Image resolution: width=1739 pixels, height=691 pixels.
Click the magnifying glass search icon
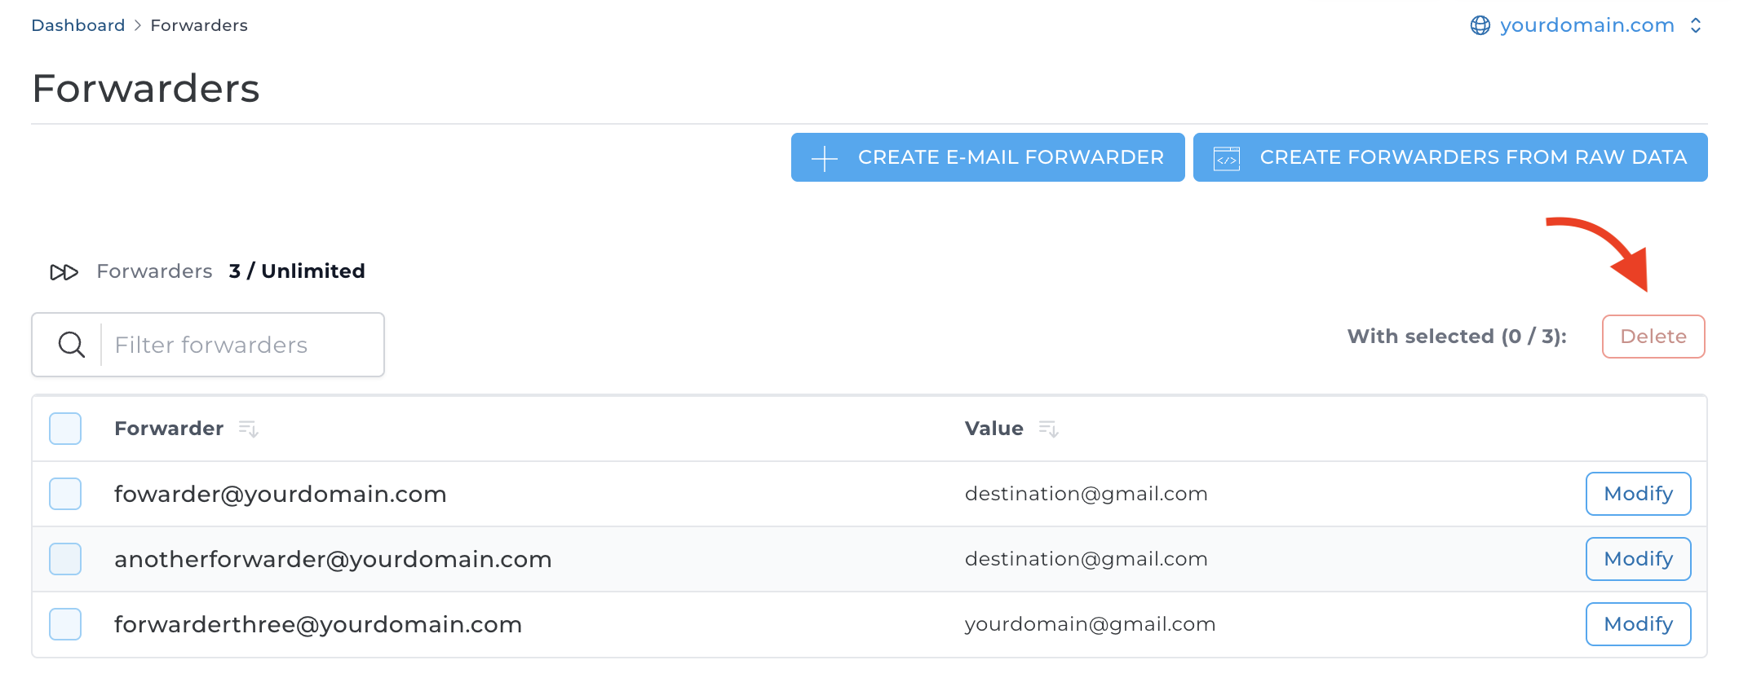point(72,345)
